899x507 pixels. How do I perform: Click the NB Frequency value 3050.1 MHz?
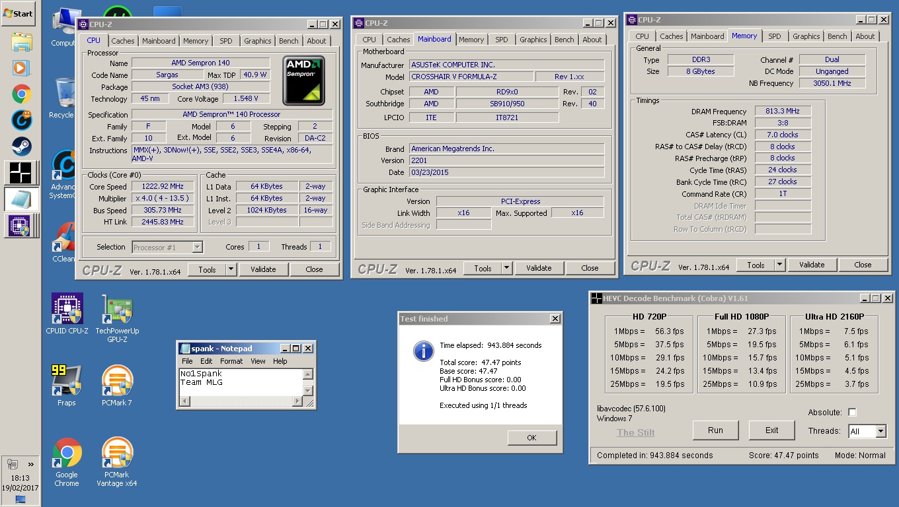pos(832,83)
